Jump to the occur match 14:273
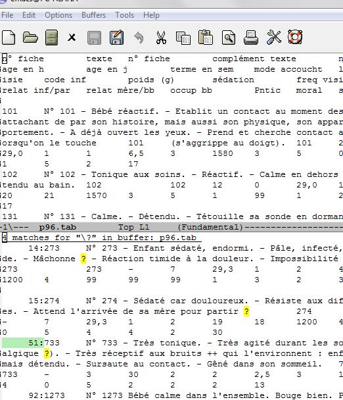Viewport: 343px width, 400px height. 44,248
